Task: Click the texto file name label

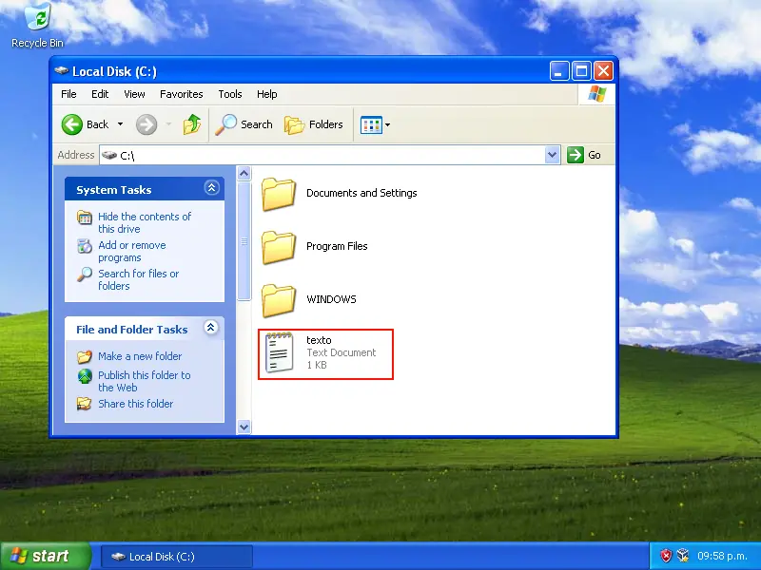Action: tap(319, 340)
